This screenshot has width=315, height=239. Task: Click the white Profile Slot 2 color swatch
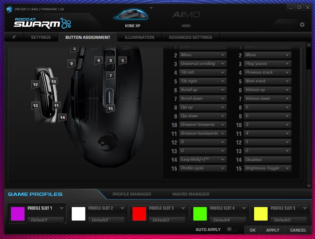pos(78,214)
